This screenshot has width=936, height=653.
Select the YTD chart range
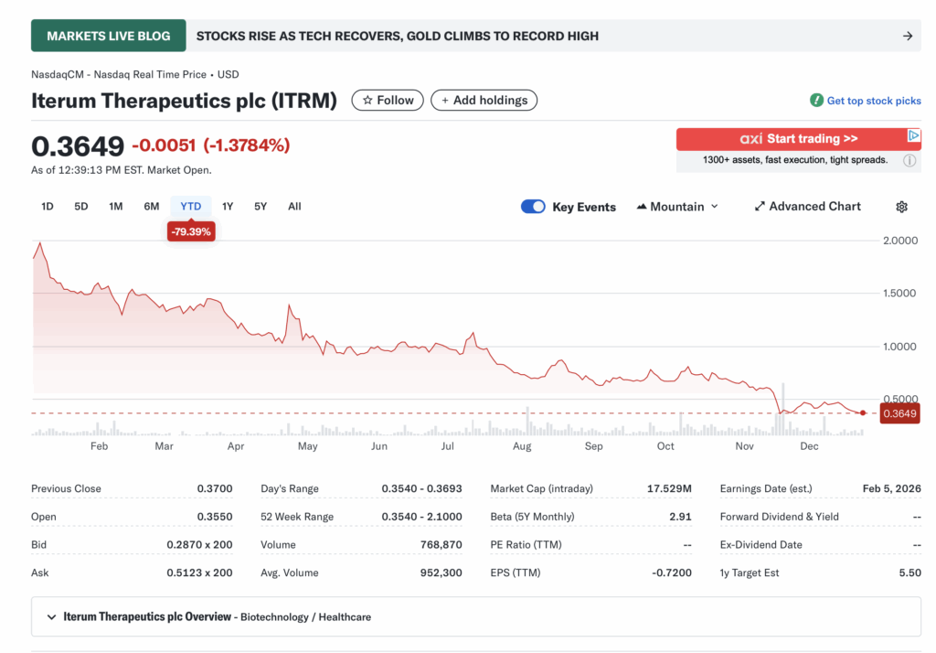pos(190,207)
